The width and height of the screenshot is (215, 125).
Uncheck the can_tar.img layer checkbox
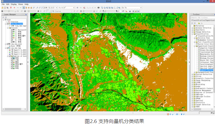(x=8, y=48)
